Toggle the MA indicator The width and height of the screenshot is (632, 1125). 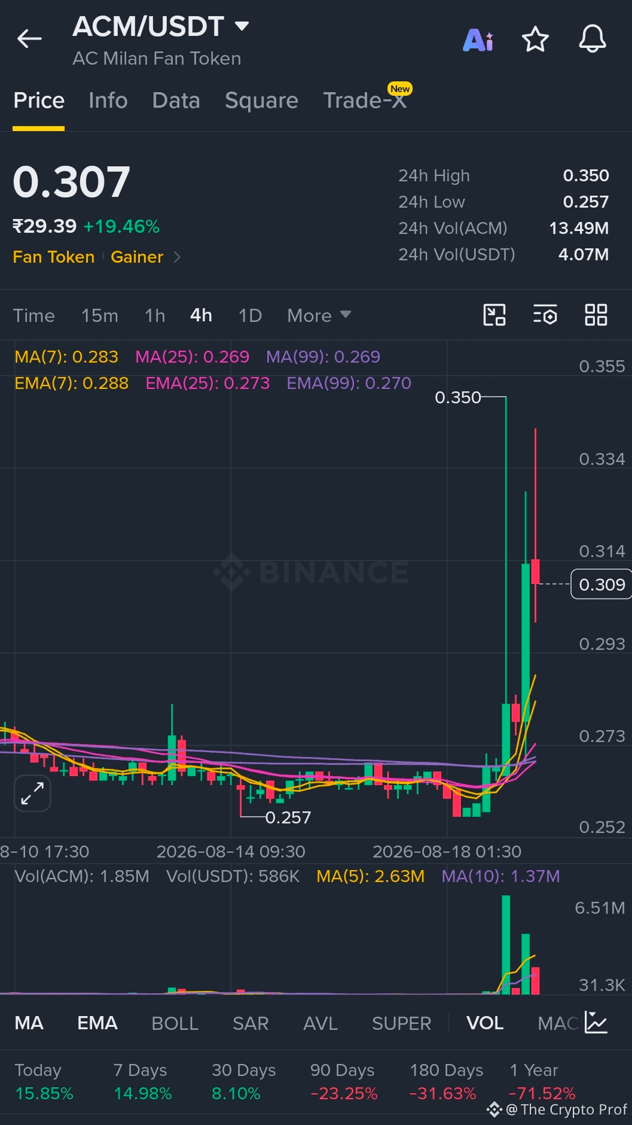[x=29, y=1023]
